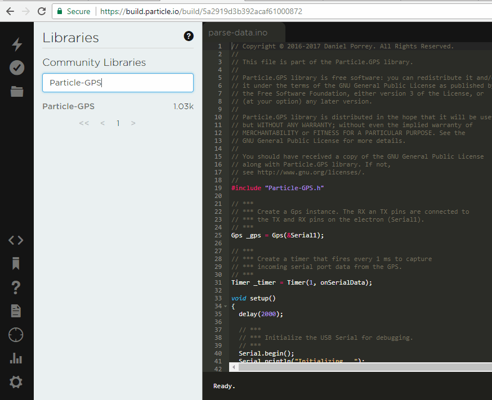This screenshot has width=492, height=400.
Task: Collapse the code fold at line 34
Action: coord(226,307)
